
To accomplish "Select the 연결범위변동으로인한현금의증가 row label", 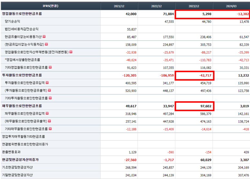I will [25, 144].
